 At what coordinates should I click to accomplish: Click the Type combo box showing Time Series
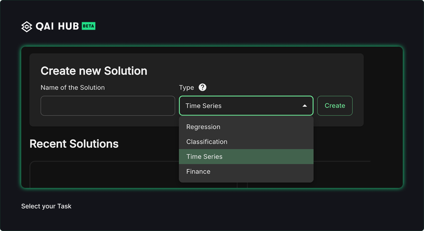click(x=240, y=106)
